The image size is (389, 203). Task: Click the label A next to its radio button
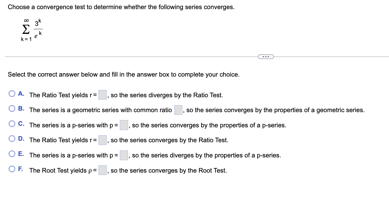(x=20, y=93)
